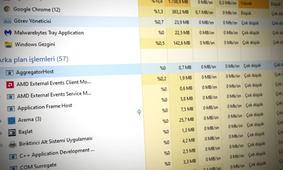Click the 0,6 MB memory cell

[186, 88]
